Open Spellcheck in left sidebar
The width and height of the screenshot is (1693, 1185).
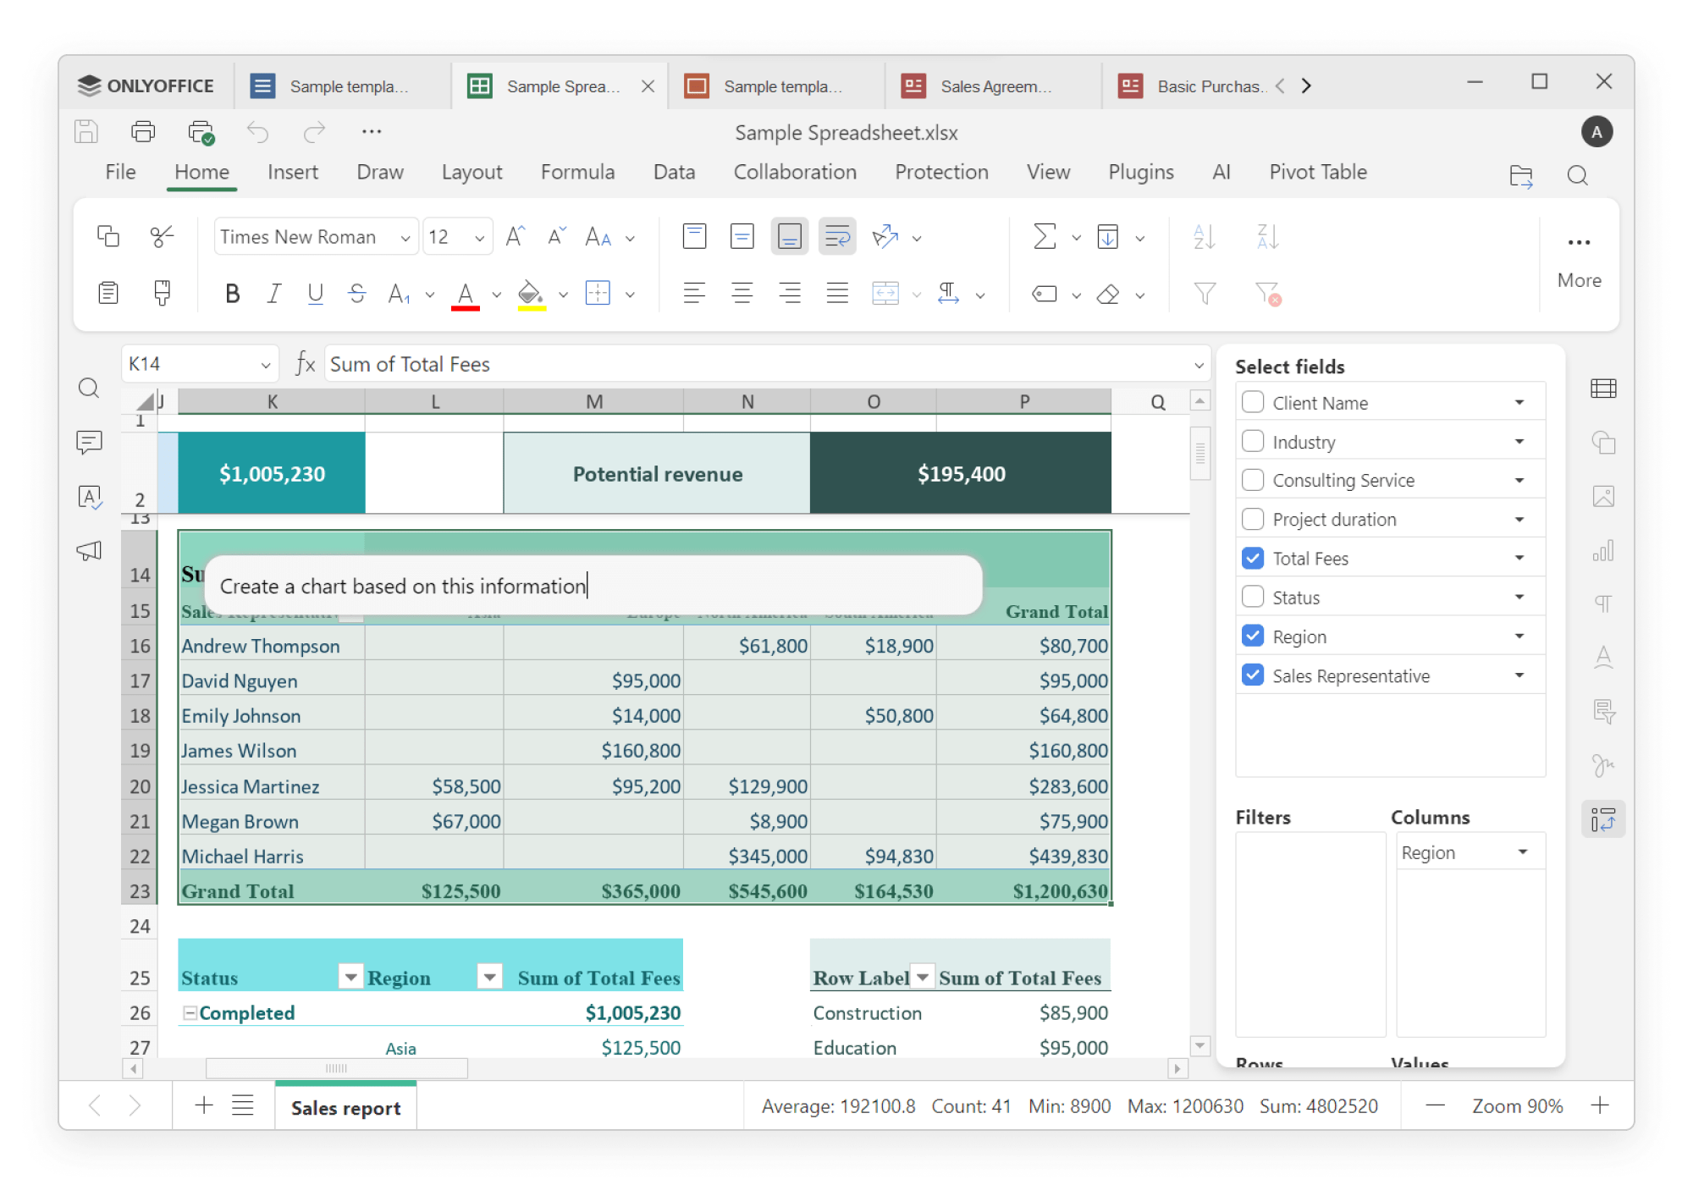point(89,497)
